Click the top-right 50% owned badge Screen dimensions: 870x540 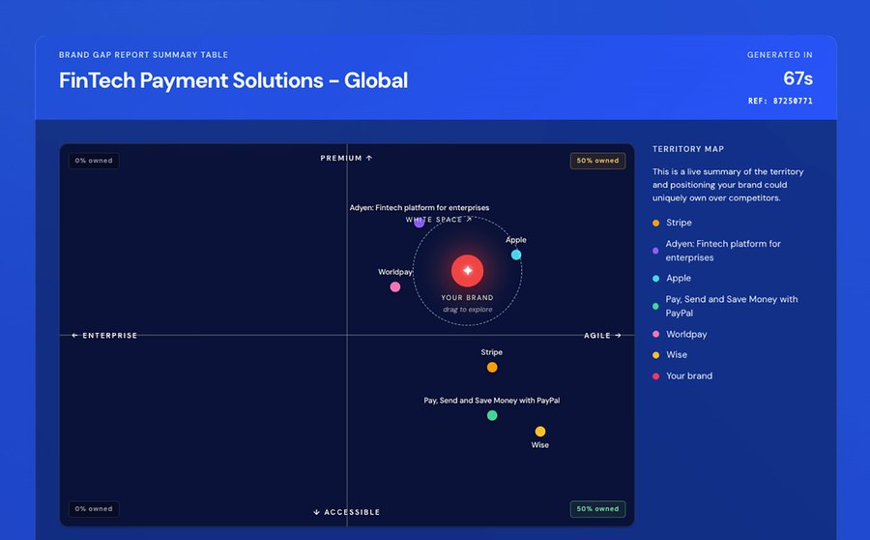pos(597,161)
